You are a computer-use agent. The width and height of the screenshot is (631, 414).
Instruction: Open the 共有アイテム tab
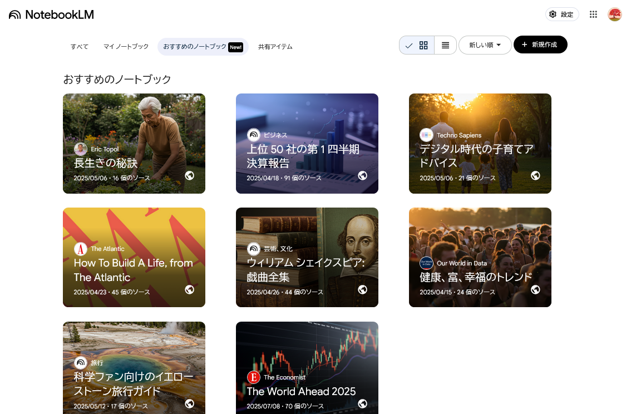[275, 47]
